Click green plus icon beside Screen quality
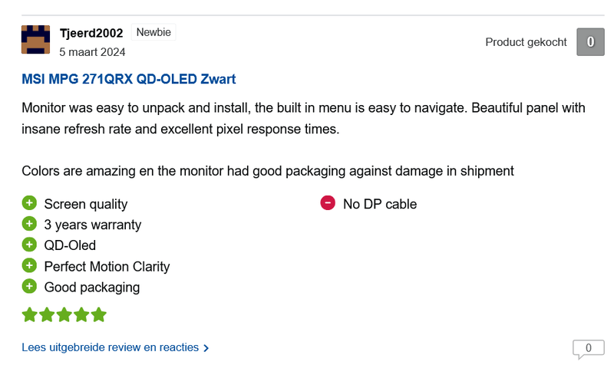614x365 pixels. (29, 203)
